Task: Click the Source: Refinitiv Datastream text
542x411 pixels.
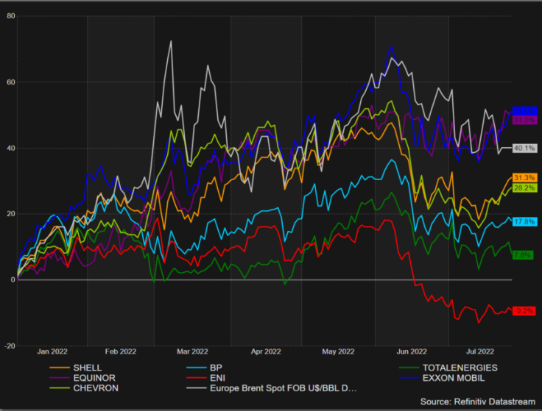Action: (x=478, y=401)
